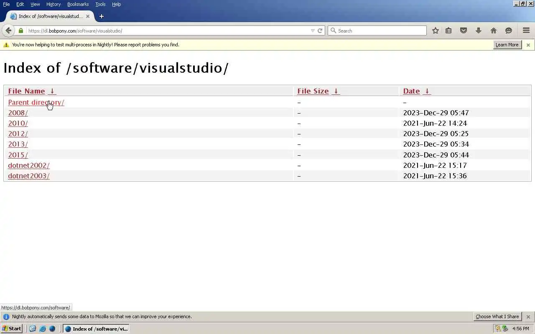Click the 4:56 PM clock
The image size is (535, 334).
(x=521, y=329)
